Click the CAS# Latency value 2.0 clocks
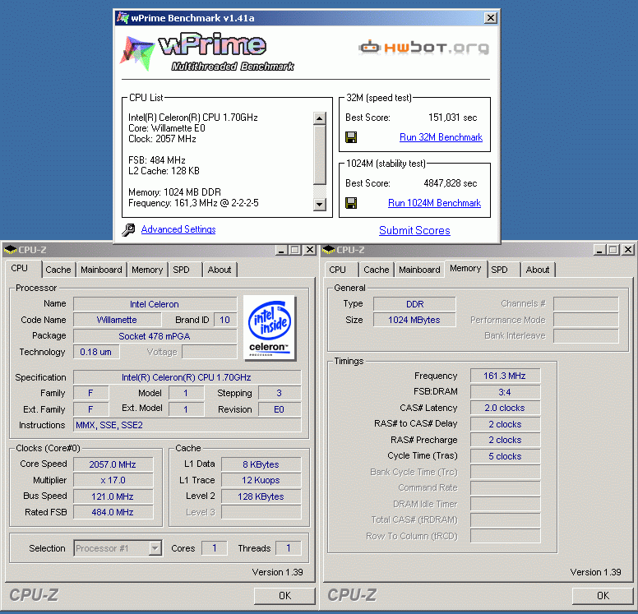 pos(505,409)
